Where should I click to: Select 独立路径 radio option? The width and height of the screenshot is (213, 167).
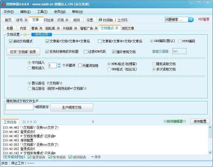click(30, 88)
